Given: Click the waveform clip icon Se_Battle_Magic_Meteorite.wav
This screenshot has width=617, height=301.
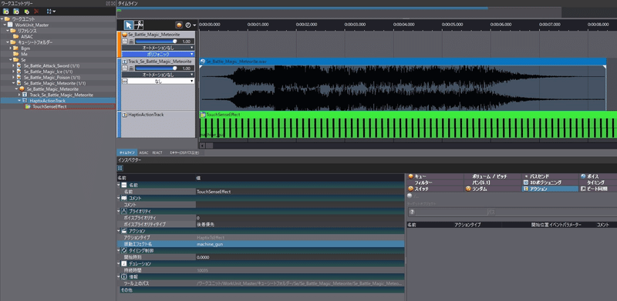Looking at the screenshot, I should pyautogui.click(x=203, y=62).
